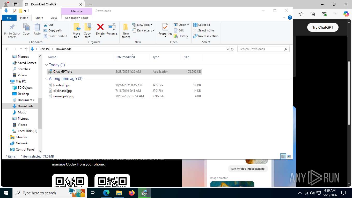Open the Move to menu
The image size is (352, 198).
tap(76, 31)
